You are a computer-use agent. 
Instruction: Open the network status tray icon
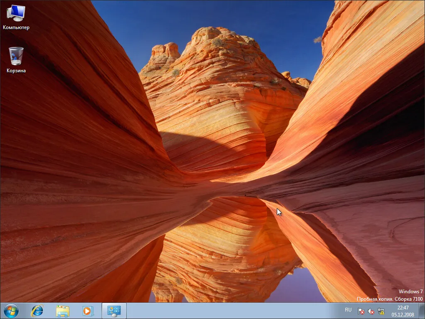pyautogui.click(x=381, y=311)
